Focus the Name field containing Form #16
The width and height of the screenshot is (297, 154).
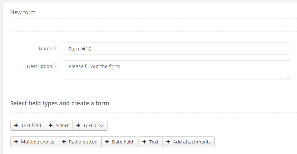point(177,49)
